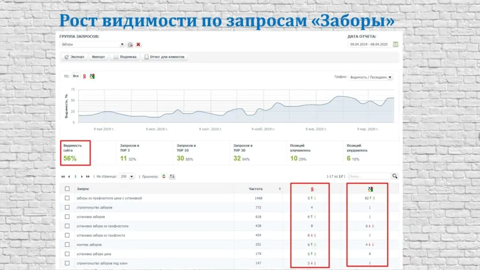The width and height of the screenshot is (480, 270).
Task: Go to next page arrow
Action: (82, 177)
